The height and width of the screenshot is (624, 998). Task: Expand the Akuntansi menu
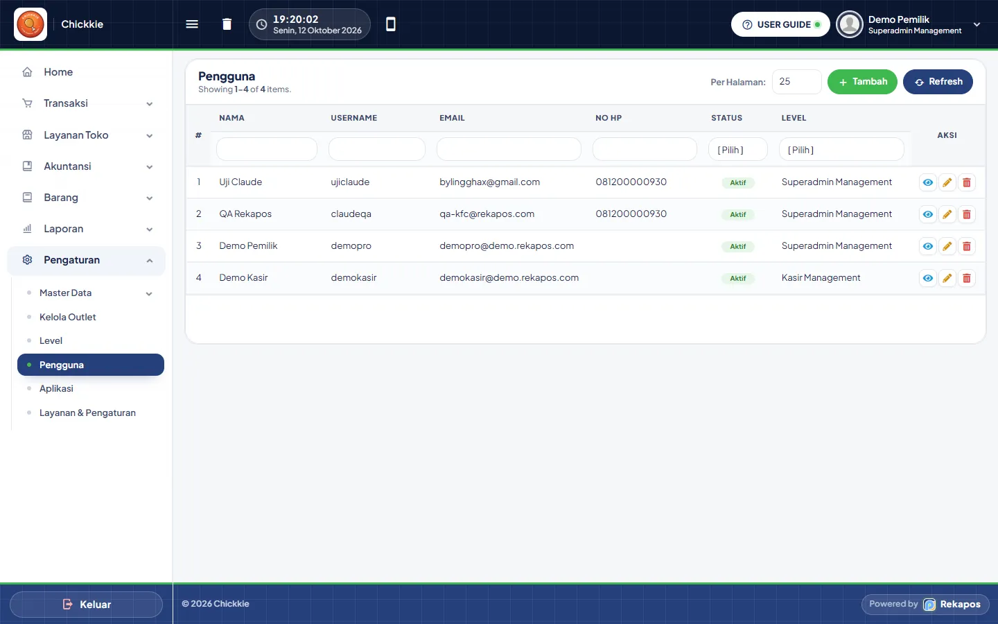pos(86,166)
